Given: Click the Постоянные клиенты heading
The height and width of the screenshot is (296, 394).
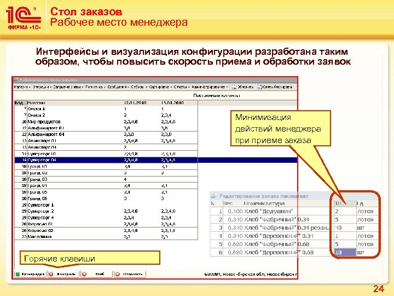Looking at the screenshot, I should point(216,95).
